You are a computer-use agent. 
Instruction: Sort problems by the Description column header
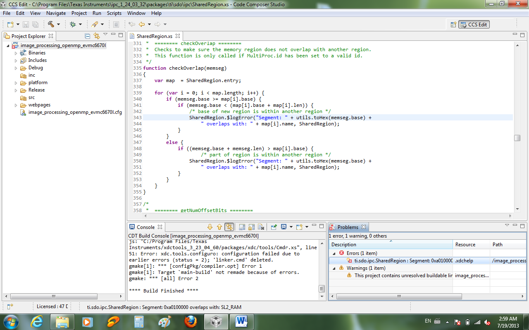(x=391, y=245)
